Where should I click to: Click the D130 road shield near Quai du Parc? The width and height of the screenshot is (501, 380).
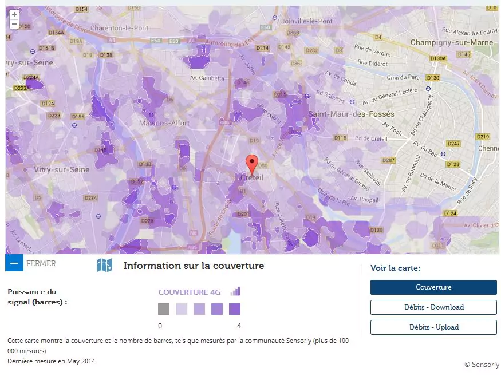(x=433, y=78)
